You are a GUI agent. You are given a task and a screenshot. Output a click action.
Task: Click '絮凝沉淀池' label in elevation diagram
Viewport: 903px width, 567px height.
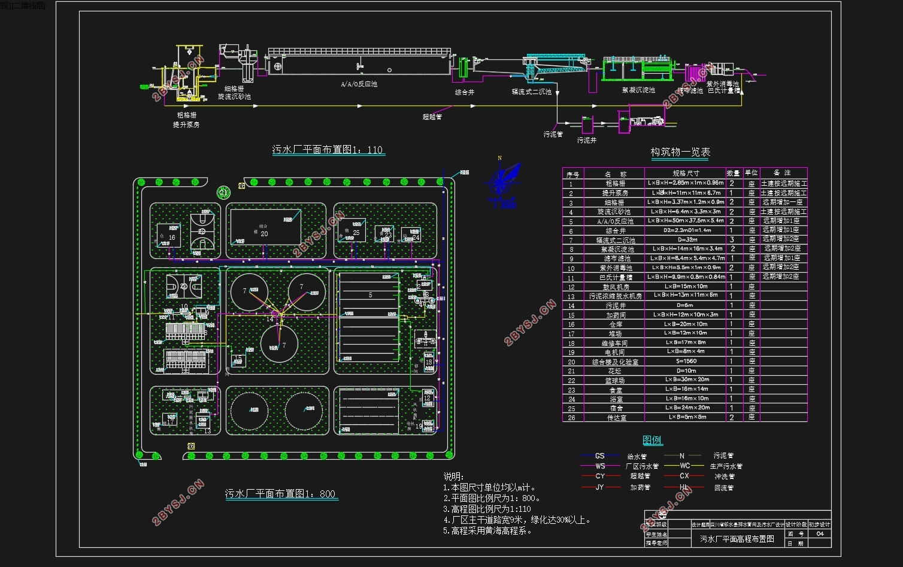[x=638, y=90]
